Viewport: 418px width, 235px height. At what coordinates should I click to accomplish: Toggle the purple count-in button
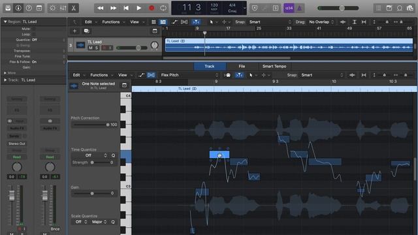289,8
